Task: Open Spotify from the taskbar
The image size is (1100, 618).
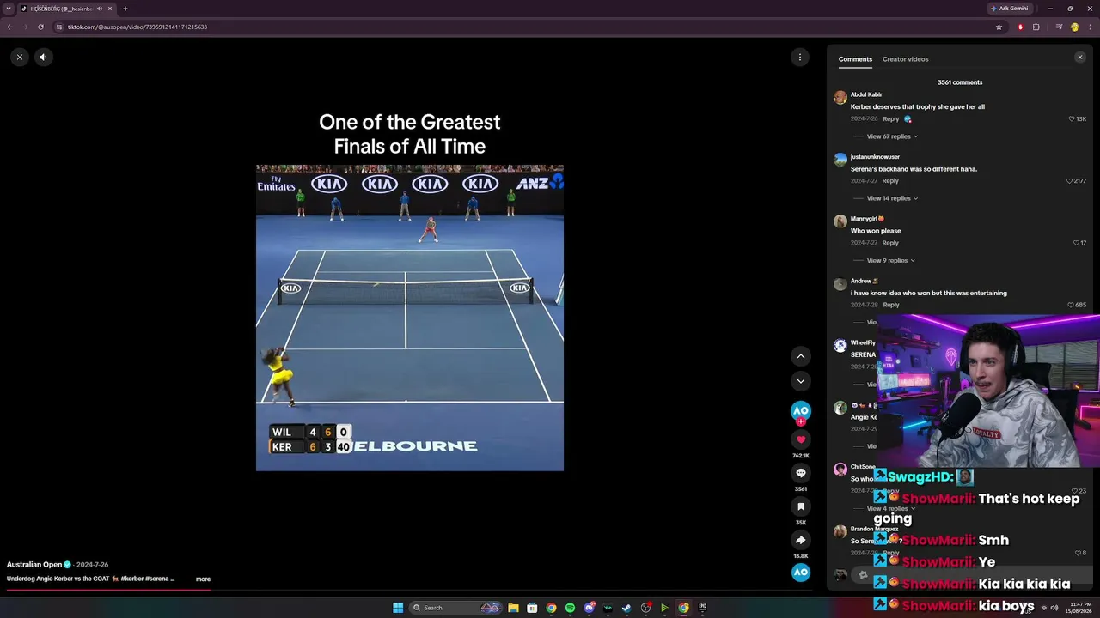Action: (570, 608)
